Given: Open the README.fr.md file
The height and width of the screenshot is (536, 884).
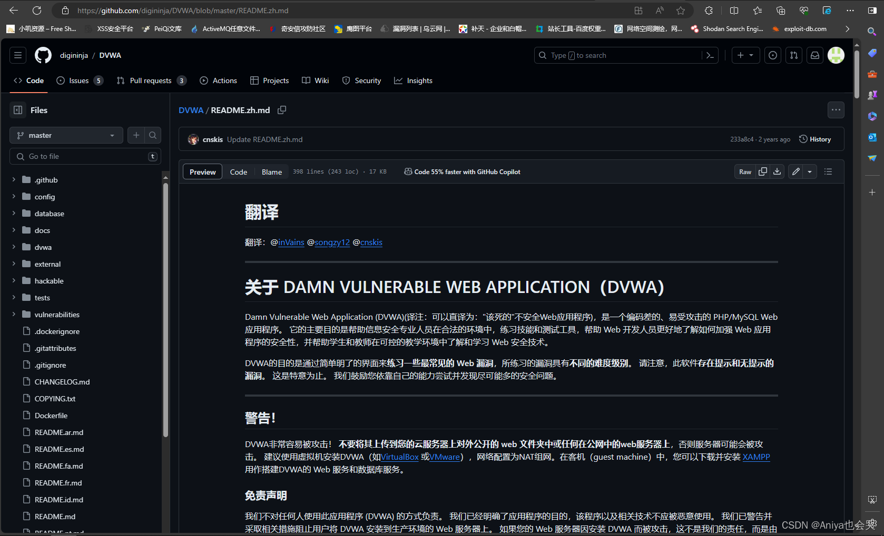Looking at the screenshot, I should tap(58, 483).
